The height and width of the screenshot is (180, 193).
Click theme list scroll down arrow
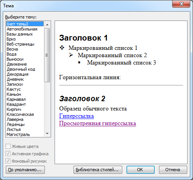(47, 134)
